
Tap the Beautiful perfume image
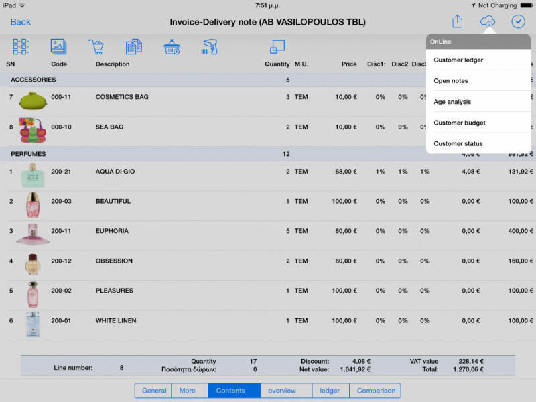coord(33,205)
